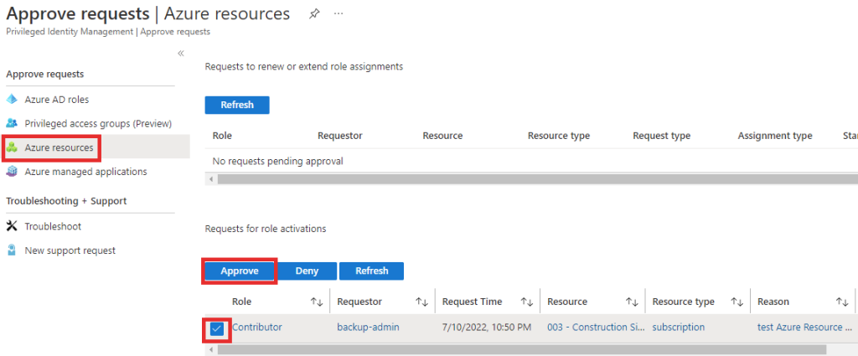
Task: Refresh the renew or extend requests list
Action: (237, 105)
